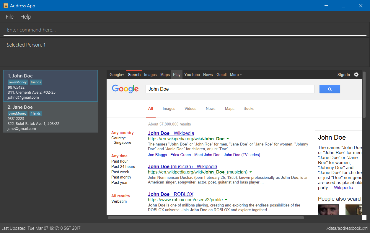The width and height of the screenshot is (370, 233).
Task: Click the phone number 93312223
Action: [16, 119]
